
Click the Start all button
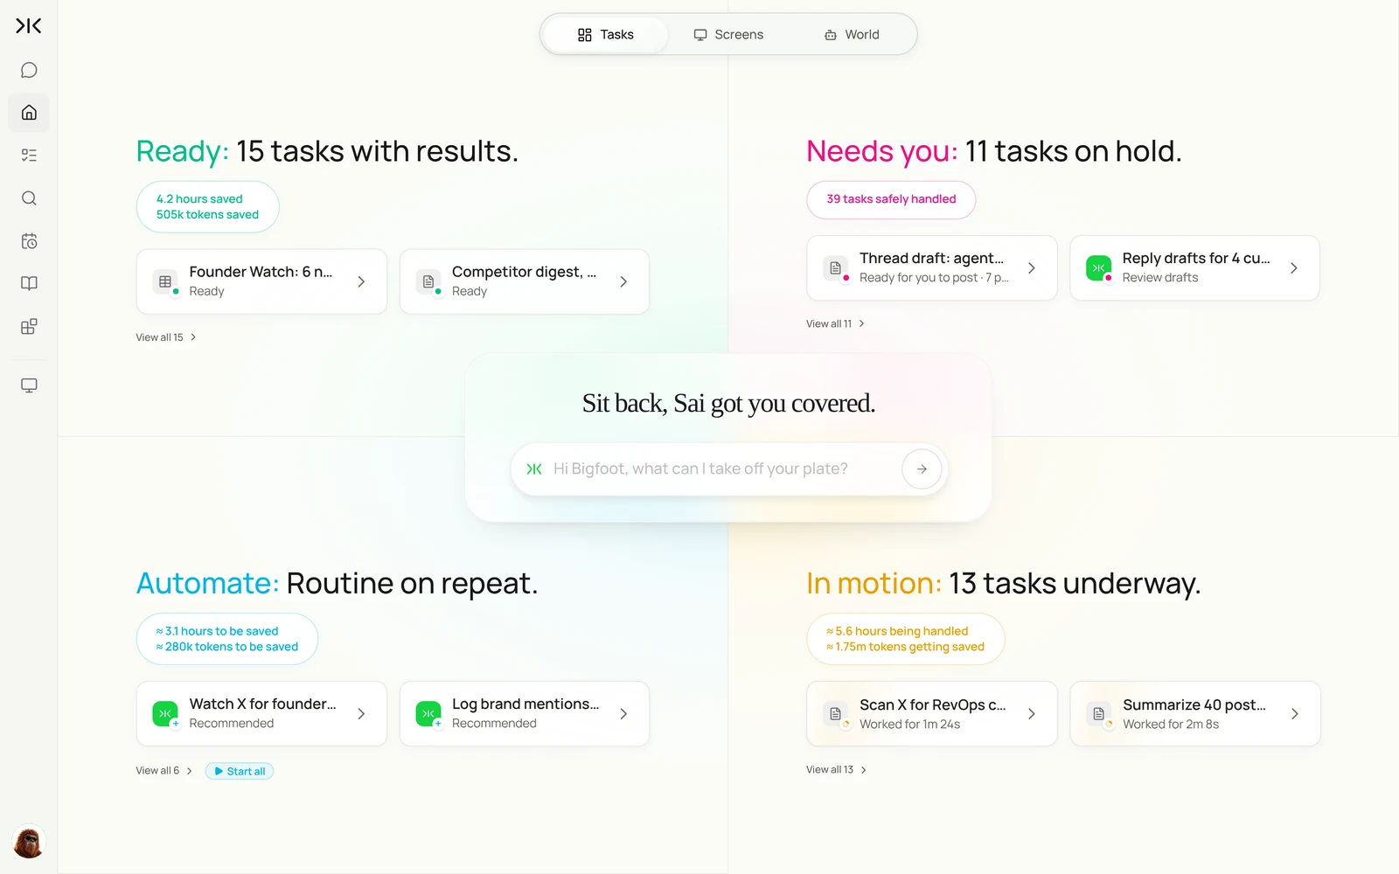pyautogui.click(x=240, y=771)
